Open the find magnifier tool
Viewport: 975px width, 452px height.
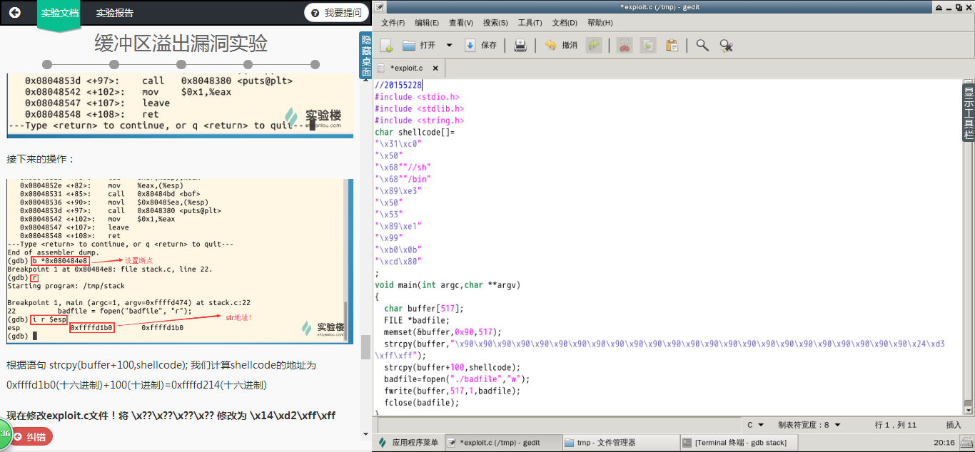coord(702,46)
